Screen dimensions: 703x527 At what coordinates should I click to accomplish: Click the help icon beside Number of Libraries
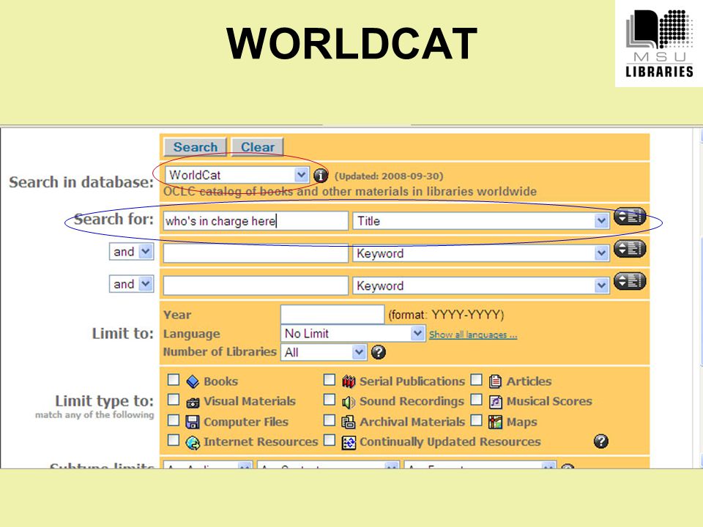[378, 352]
